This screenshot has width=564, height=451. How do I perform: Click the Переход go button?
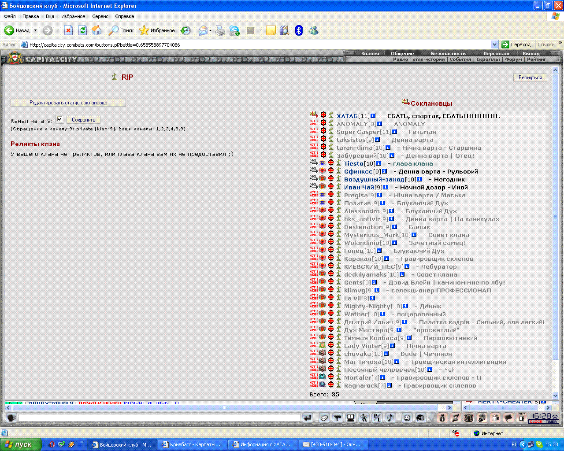tap(516, 44)
